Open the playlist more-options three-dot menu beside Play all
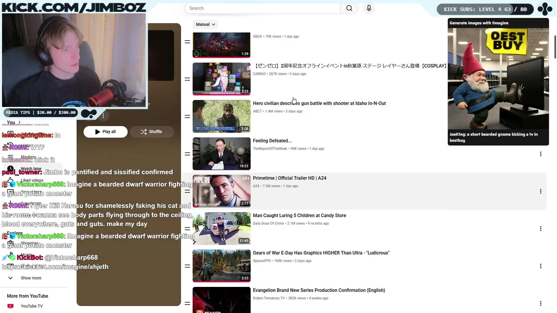This screenshot has width=557, height=313. pyautogui.click(x=103, y=116)
